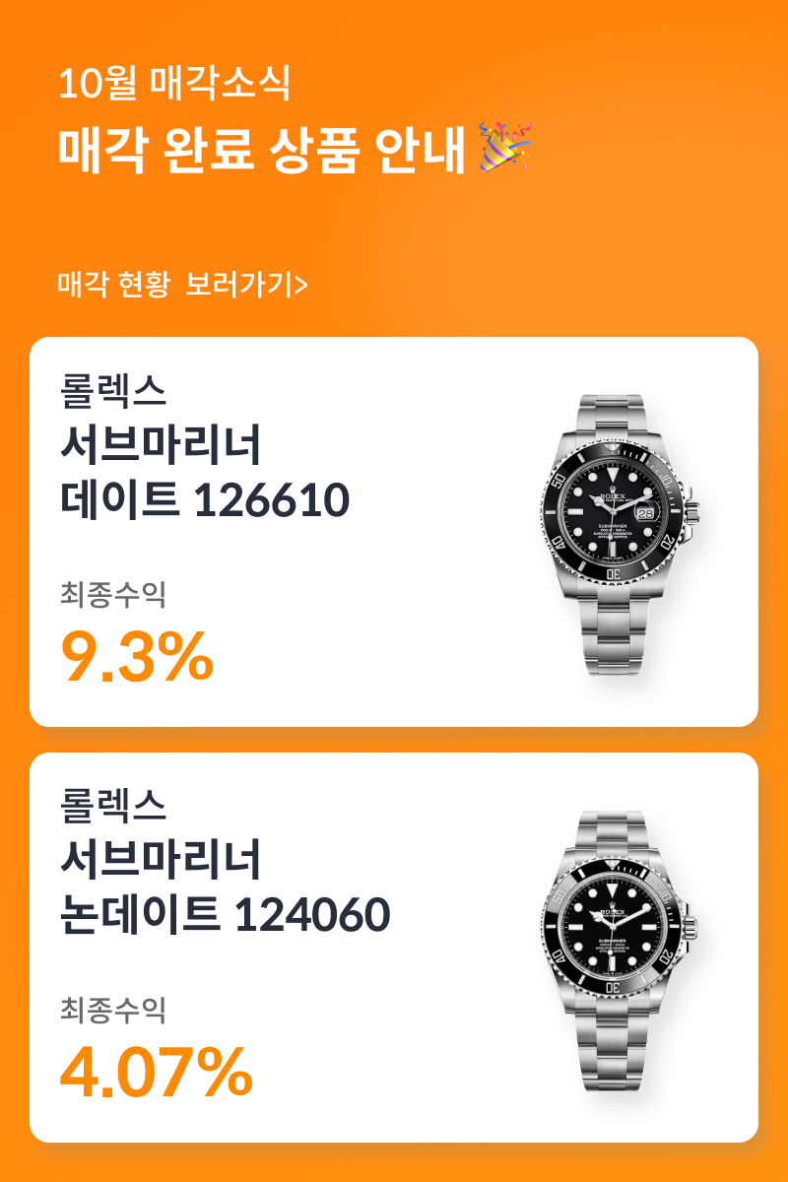Click the arrow chevron after 보러가기
The height and width of the screenshot is (1182, 788).
click(x=301, y=286)
